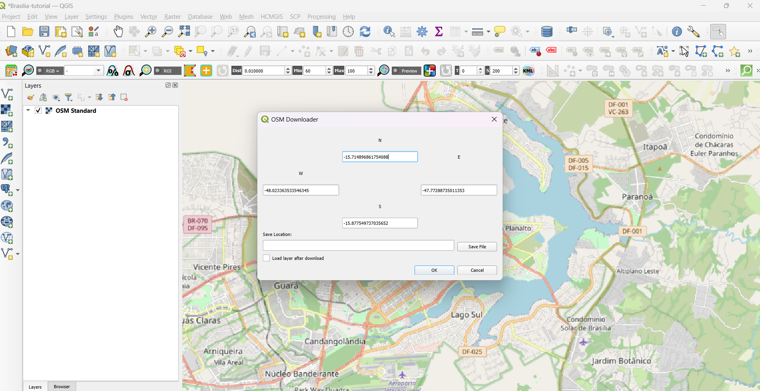Refresh the map canvas
This screenshot has height=391, width=760.
point(365,31)
